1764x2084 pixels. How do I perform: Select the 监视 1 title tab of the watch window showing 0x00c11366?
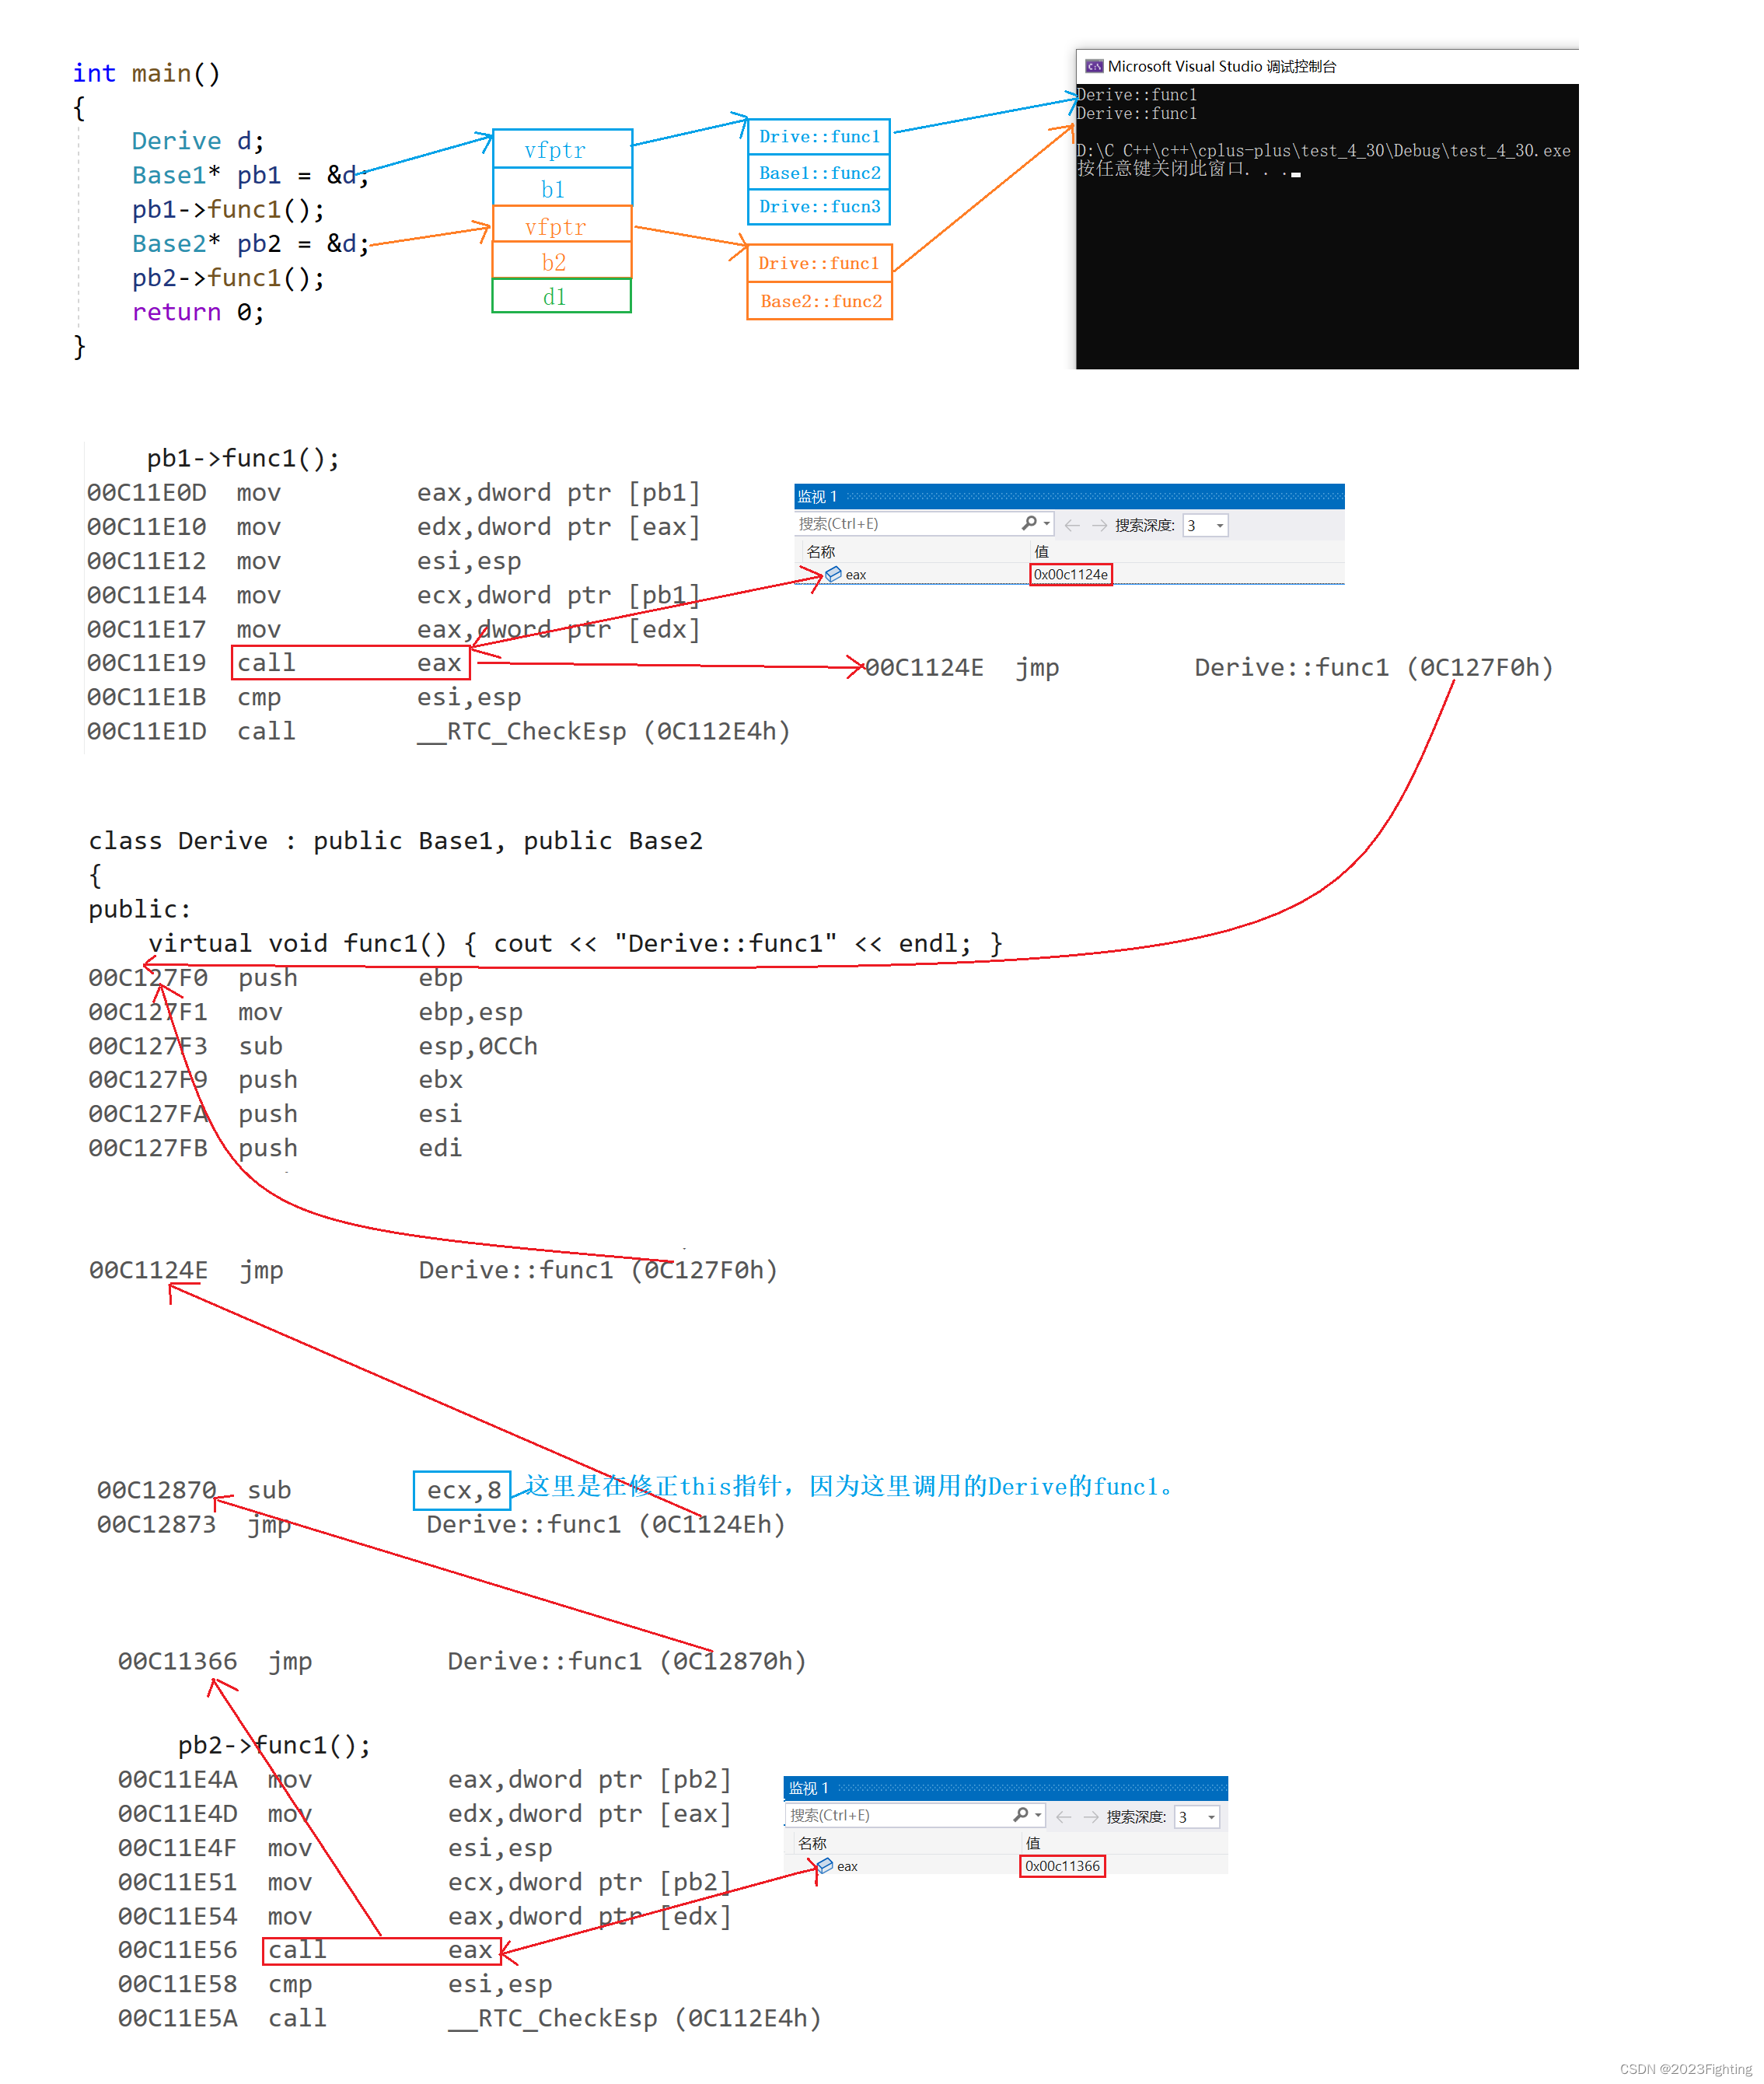click(x=808, y=1788)
